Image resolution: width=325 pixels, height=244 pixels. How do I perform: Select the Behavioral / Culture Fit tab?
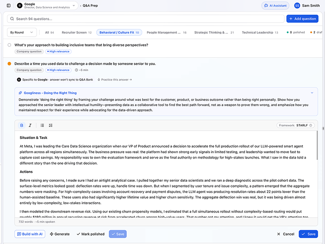[x=119, y=33]
